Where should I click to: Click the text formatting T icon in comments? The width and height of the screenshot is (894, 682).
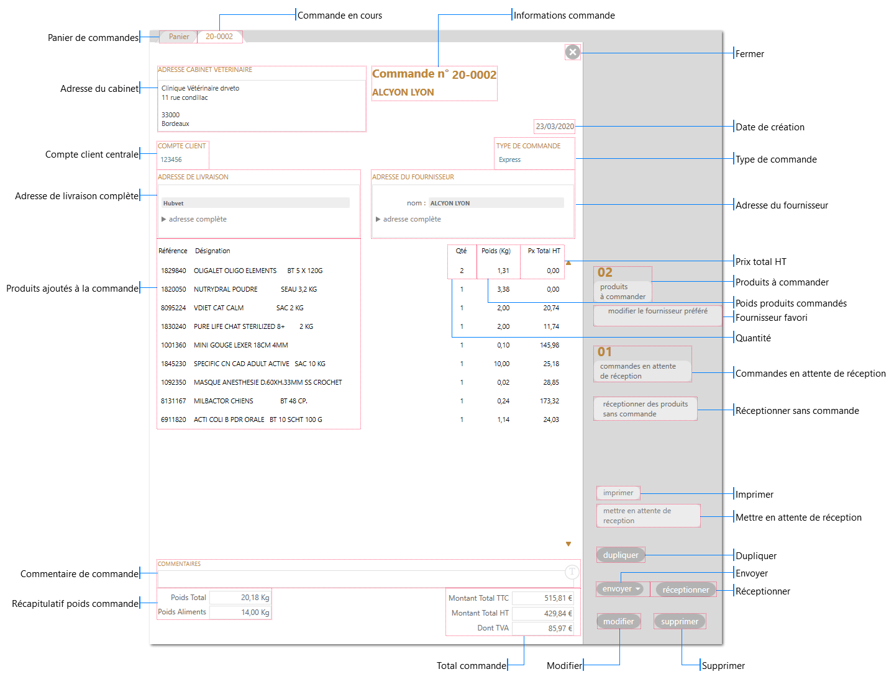point(572,572)
